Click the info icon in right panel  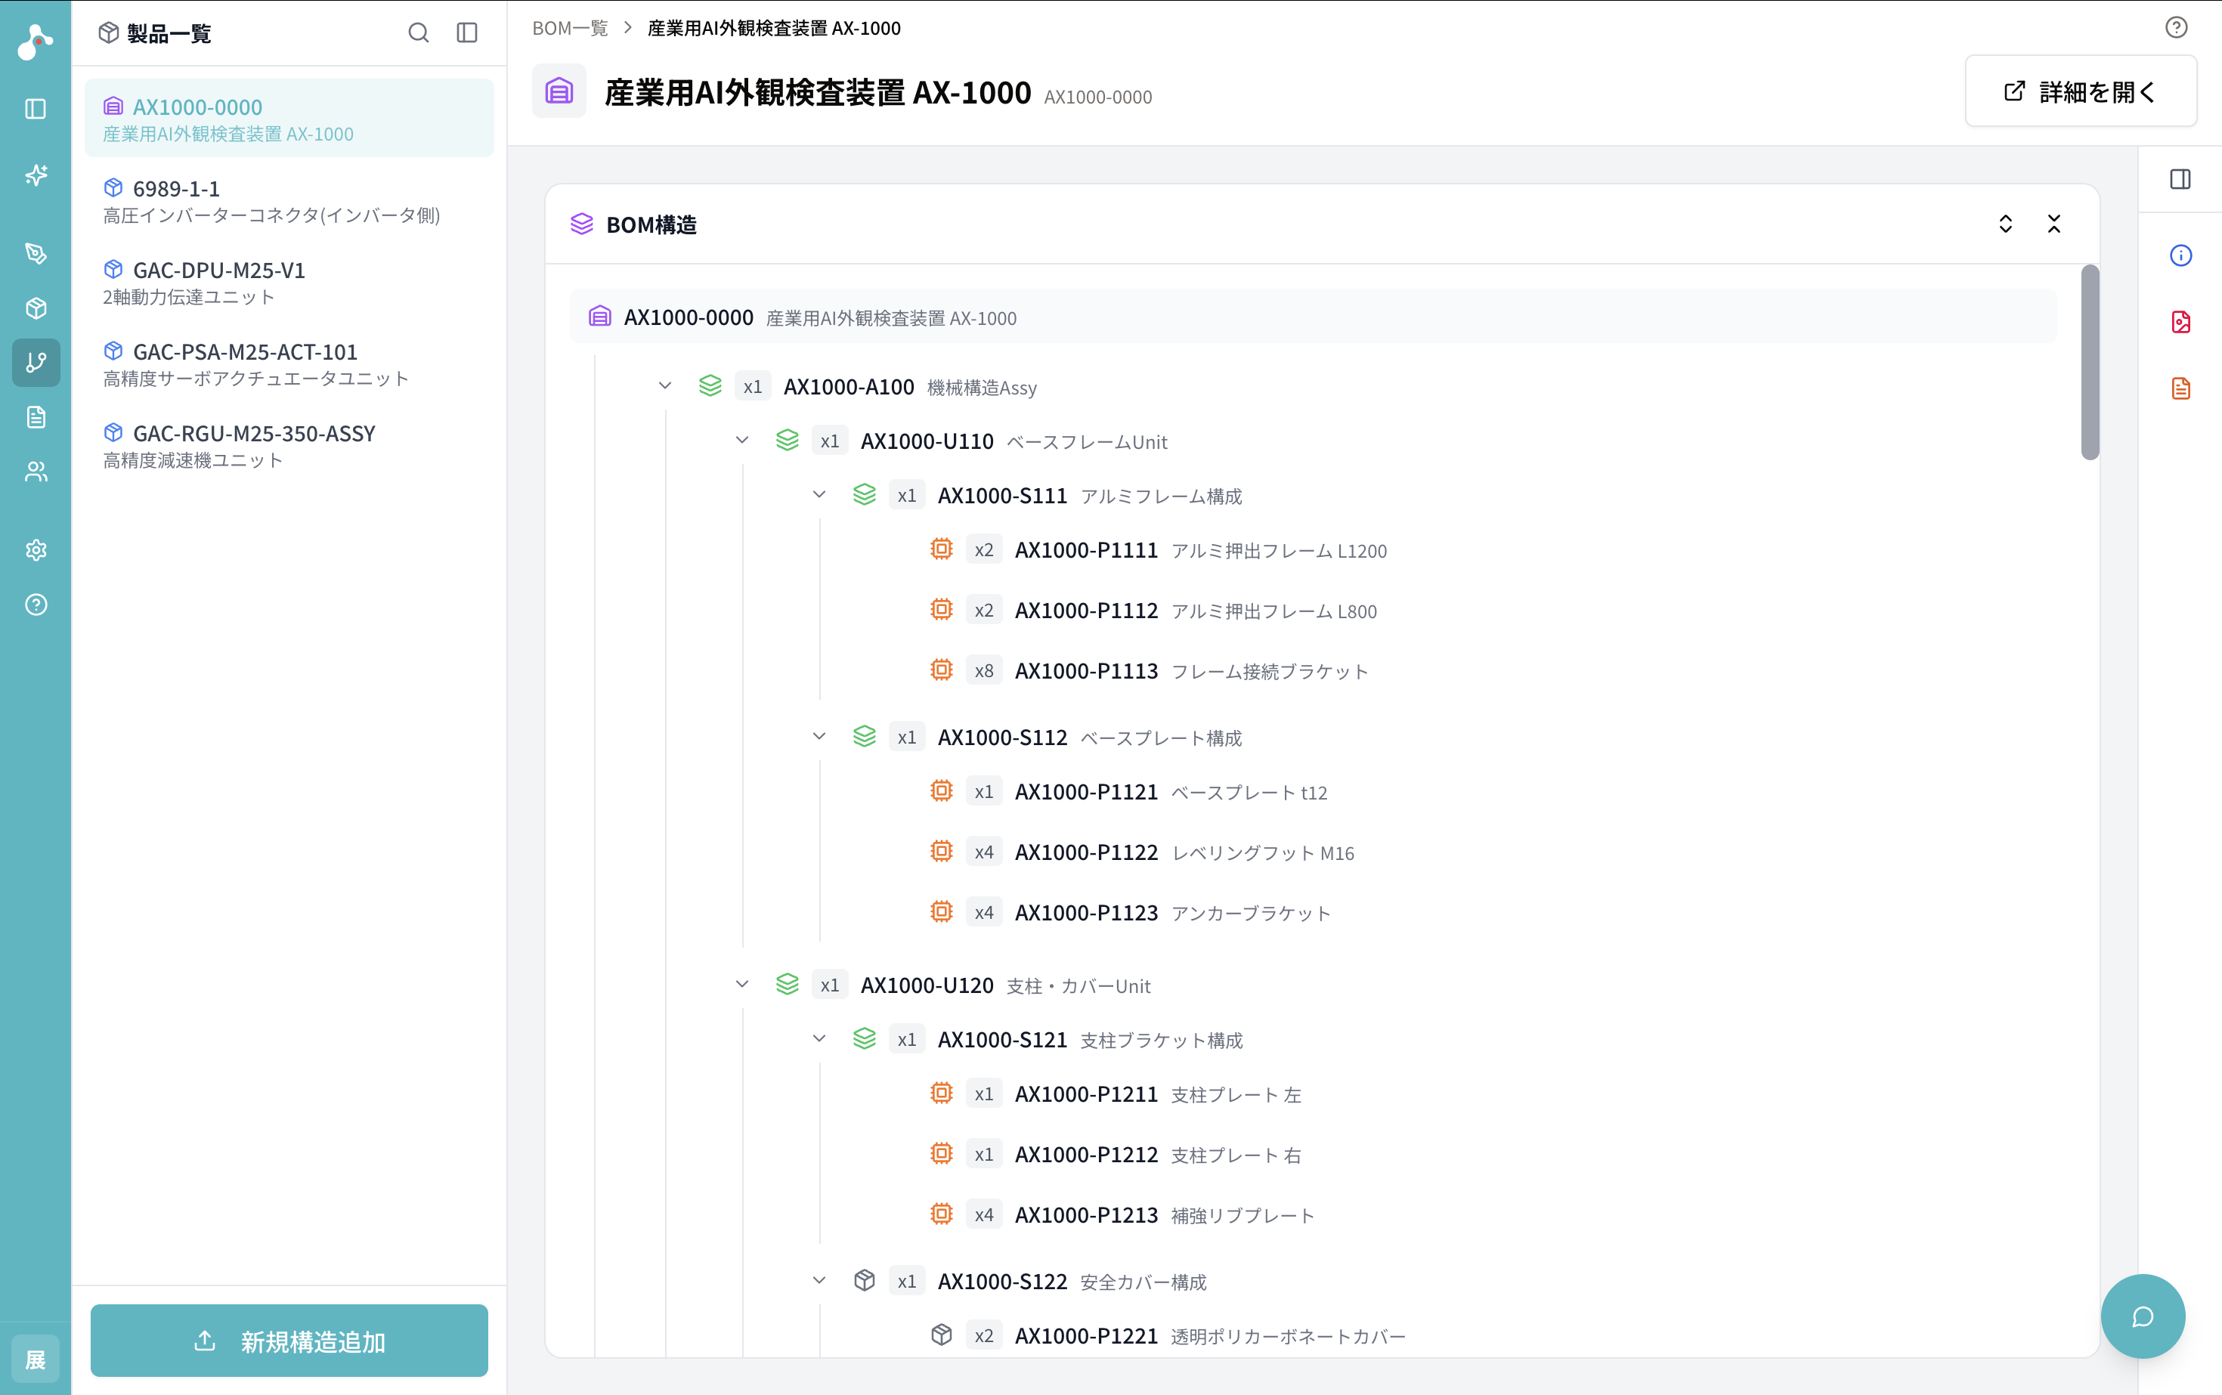2180,255
